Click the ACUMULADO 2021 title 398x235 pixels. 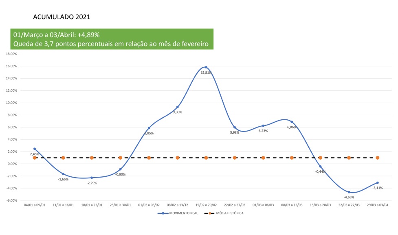click(62, 17)
